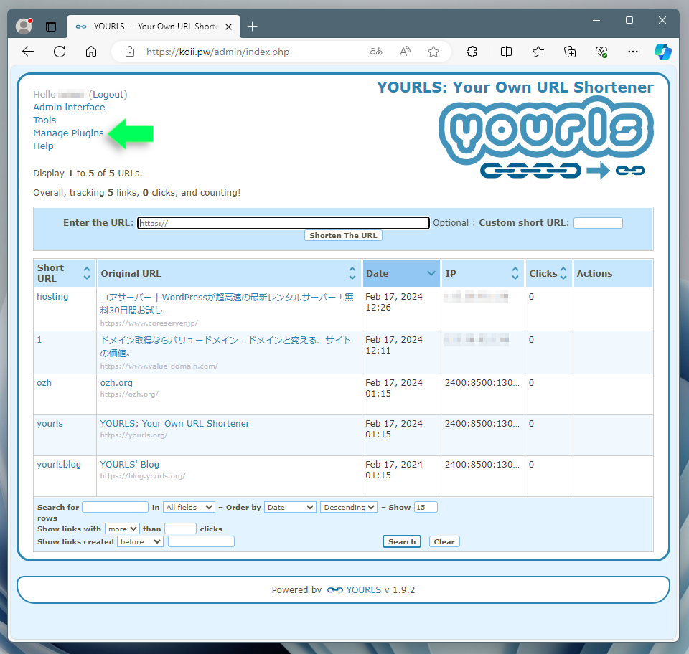
Task: Open the Help menu link
Action: coord(43,146)
